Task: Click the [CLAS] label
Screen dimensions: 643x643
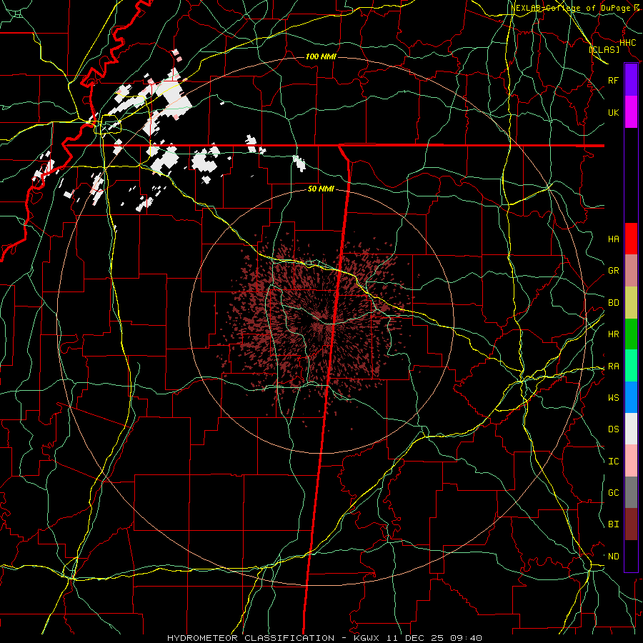Action: (604, 49)
